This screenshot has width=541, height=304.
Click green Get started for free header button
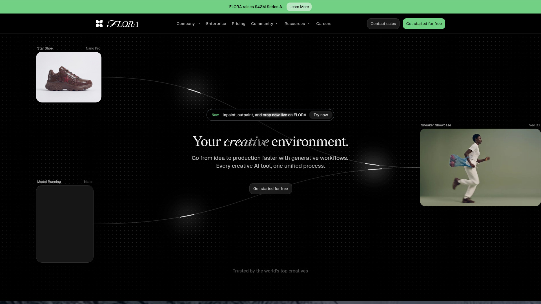pyautogui.click(x=424, y=24)
